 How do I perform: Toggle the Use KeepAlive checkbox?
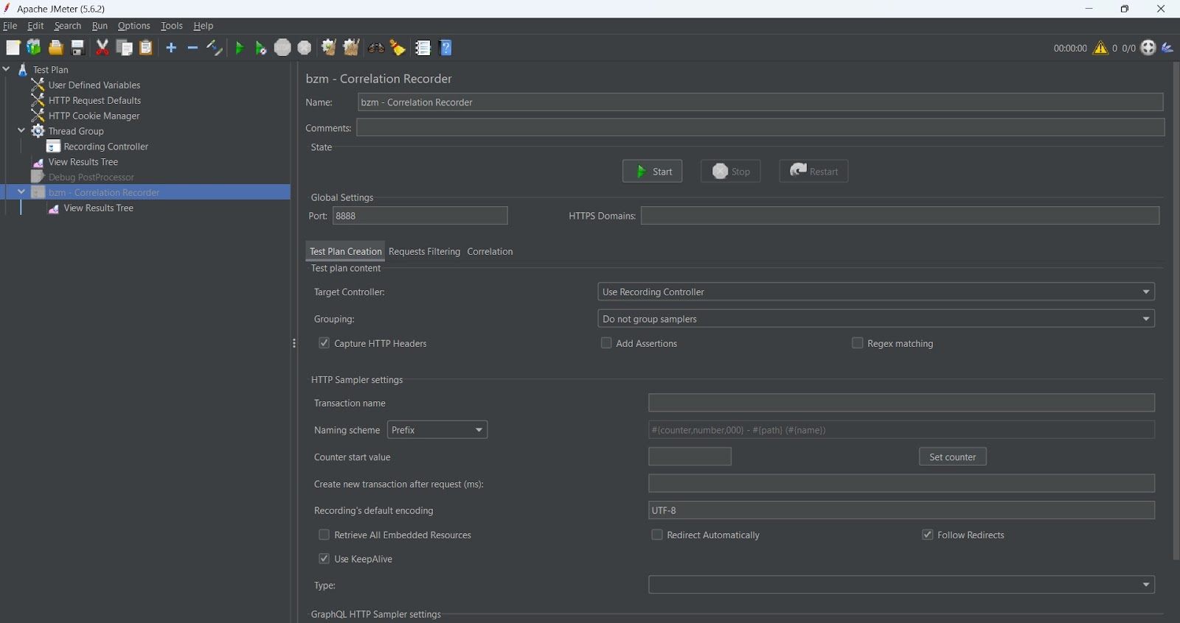tap(324, 559)
